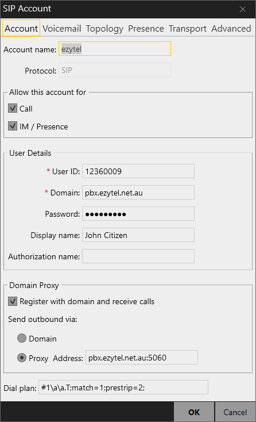The width and height of the screenshot is (256, 422).
Task: Uncheck the Call checkbox
Action: [13, 109]
